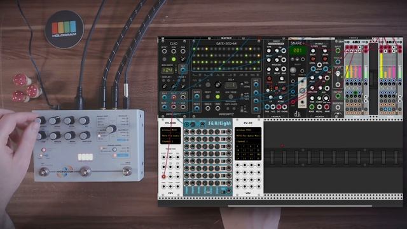Screen dimensions: 407x229
Task: Click the red OUT jack on the drum module
Action: pyautogui.click(x=279, y=107)
